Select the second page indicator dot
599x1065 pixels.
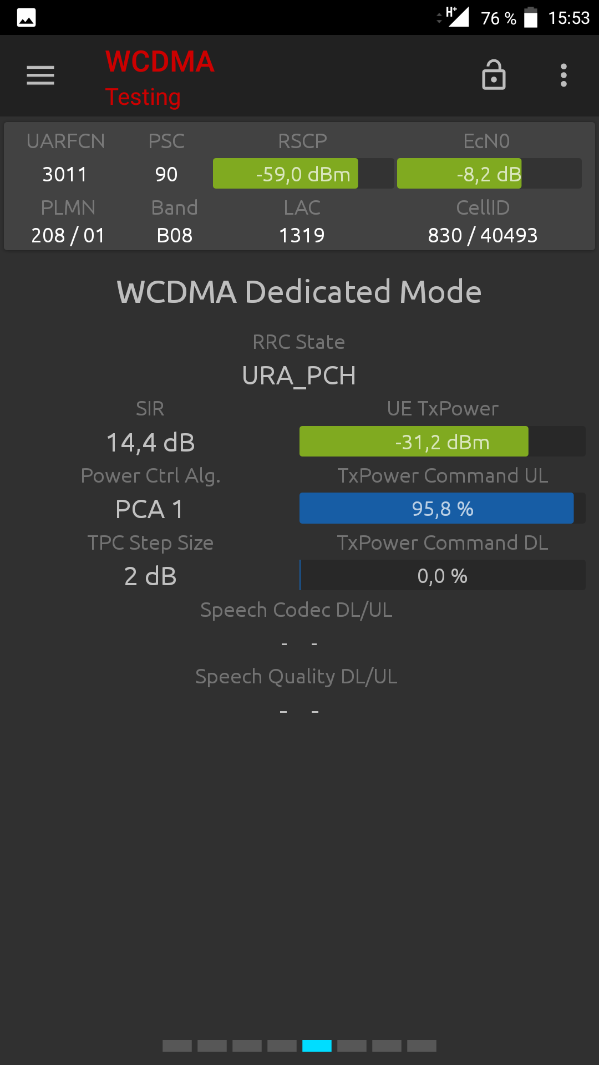[212, 1046]
